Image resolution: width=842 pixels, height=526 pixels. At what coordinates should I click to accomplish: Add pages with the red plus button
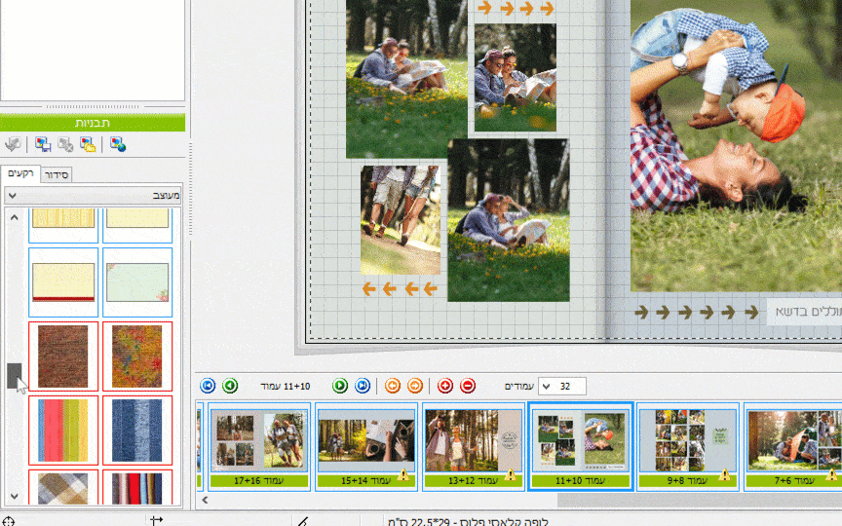point(445,386)
